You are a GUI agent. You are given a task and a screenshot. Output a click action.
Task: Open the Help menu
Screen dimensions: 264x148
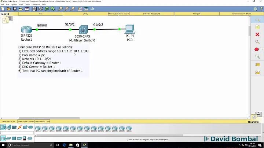(x=44, y=4)
